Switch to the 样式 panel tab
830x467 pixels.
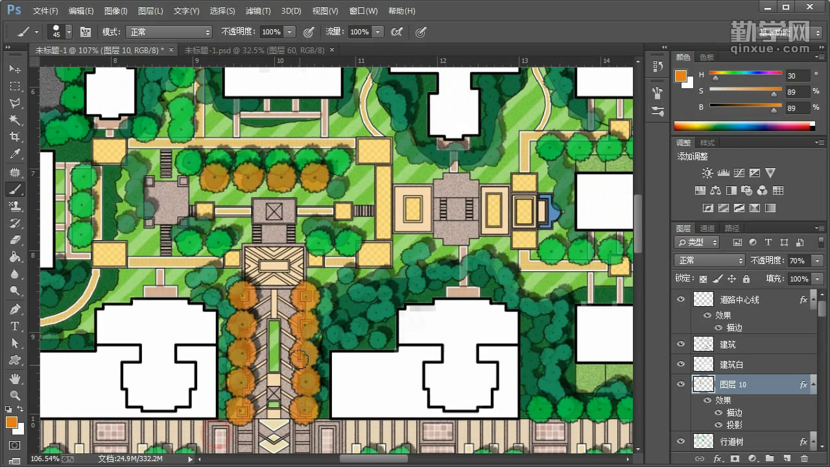click(x=707, y=143)
